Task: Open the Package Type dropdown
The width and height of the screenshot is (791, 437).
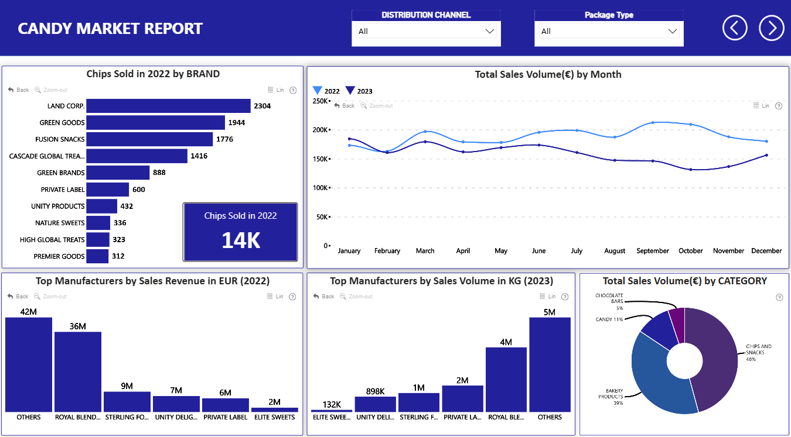Action: point(609,31)
